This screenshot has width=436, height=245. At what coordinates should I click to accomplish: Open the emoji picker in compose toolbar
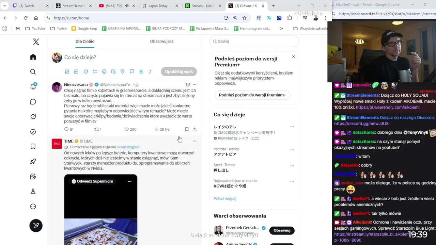tap(104, 71)
